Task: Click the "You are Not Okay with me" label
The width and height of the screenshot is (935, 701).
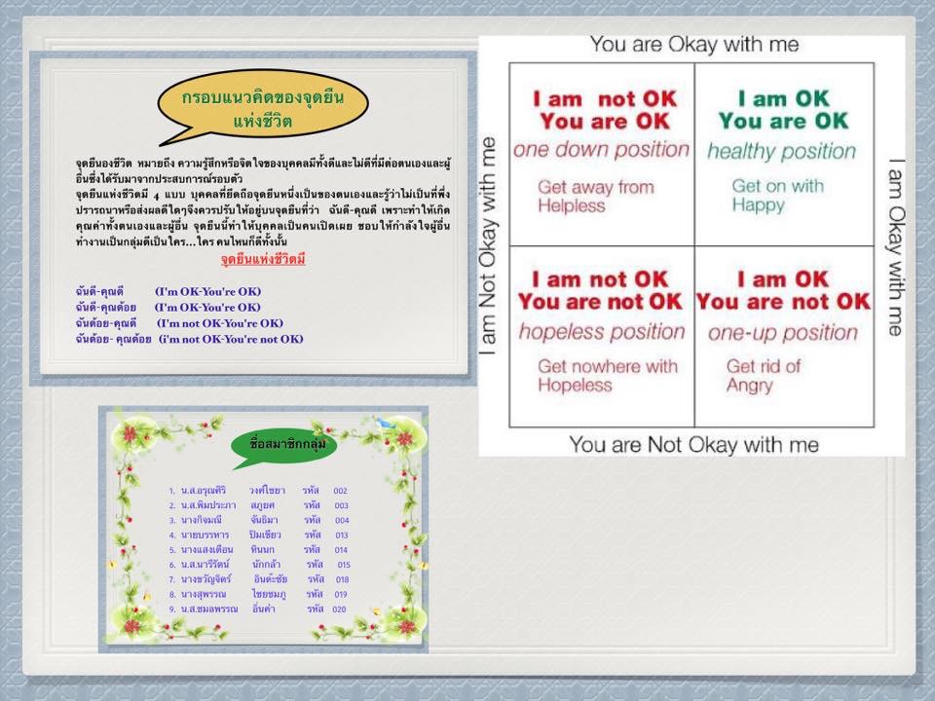Action: tap(693, 445)
